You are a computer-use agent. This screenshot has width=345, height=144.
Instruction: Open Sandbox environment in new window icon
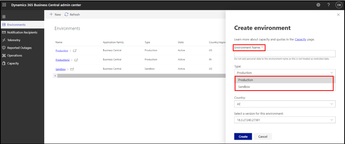pyautogui.click(x=72, y=69)
